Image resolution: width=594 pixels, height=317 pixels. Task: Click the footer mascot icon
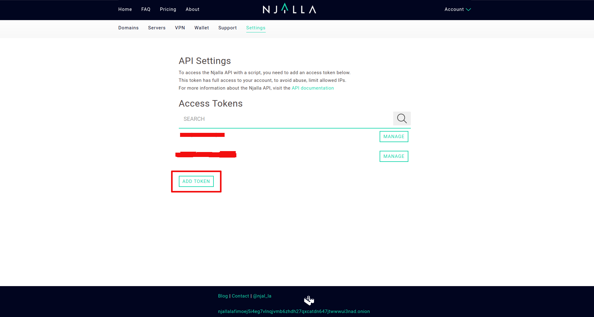[309, 300]
